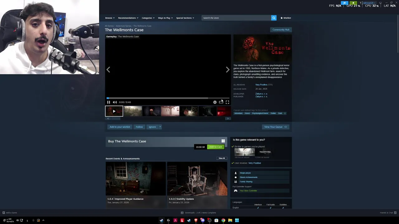The width and height of the screenshot is (399, 224).
Task: Expand the Ways to Play menu
Action: click(165, 18)
